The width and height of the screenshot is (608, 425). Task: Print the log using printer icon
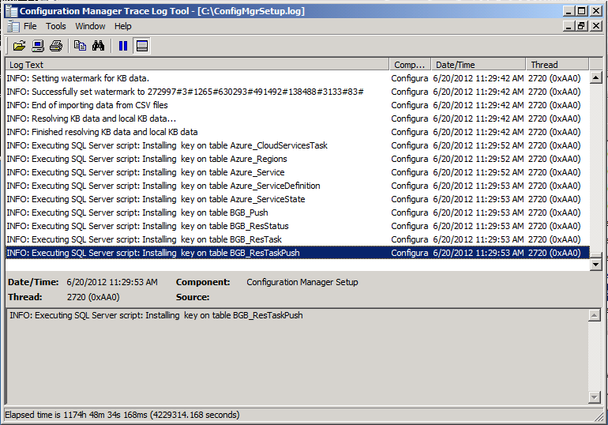56,46
